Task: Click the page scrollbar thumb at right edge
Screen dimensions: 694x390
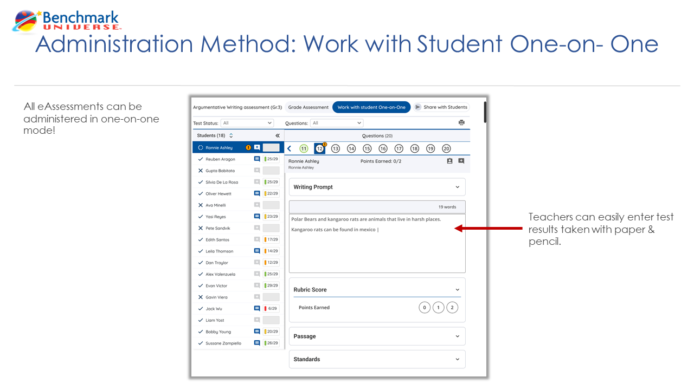Action: [x=485, y=112]
